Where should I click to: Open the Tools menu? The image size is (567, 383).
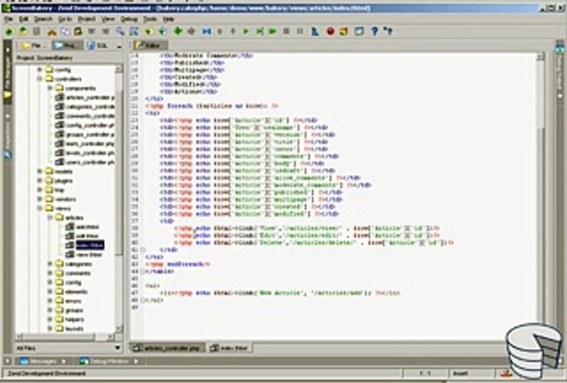(150, 19)
